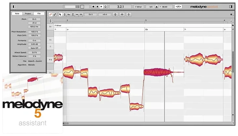Click the 4/4 time signature field
The width and height of the screenshot is (238, 136).
(151, 7)
